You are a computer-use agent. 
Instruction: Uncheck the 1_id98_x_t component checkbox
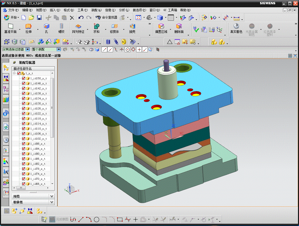pyautogui.click(x=24, y=144)
